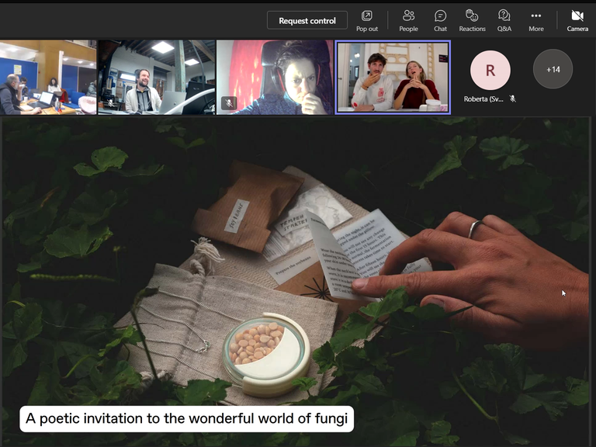The height and width of the screenshot is (447, 596).
Task: Open the More options menu
Action: (536, 20)
